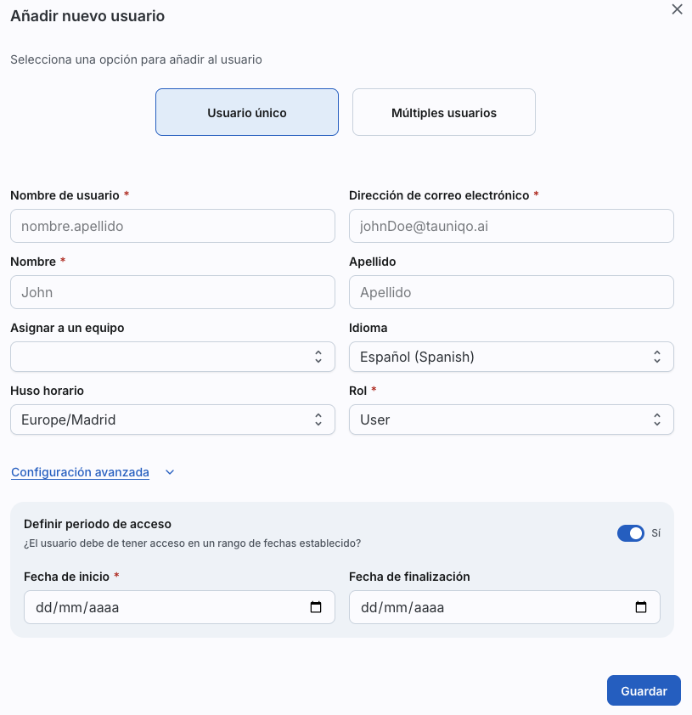Click the Nombre de usuario field
Viewport: 692px width, 715px height.
click(172, 226)
